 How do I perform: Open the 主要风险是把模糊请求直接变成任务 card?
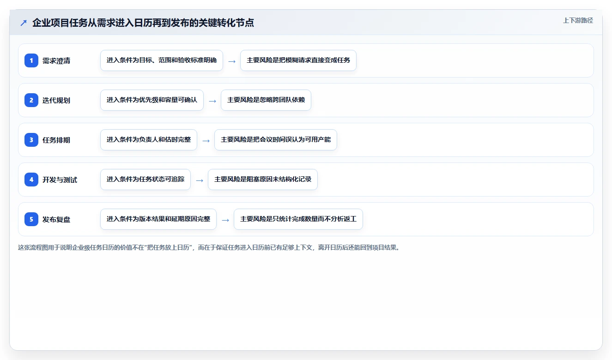tap(298, 60)
